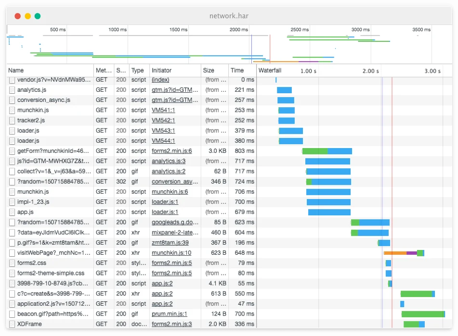458x336 pixels.
Task: Click the green zoom window button
Action: 38,16
